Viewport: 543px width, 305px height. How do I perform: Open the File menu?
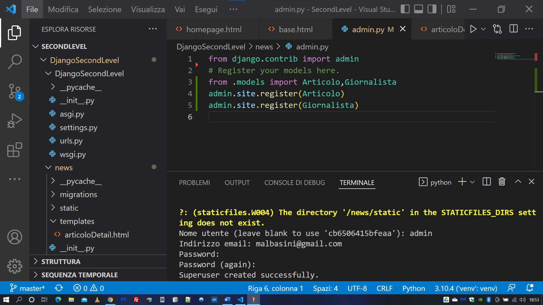[32, 9]
